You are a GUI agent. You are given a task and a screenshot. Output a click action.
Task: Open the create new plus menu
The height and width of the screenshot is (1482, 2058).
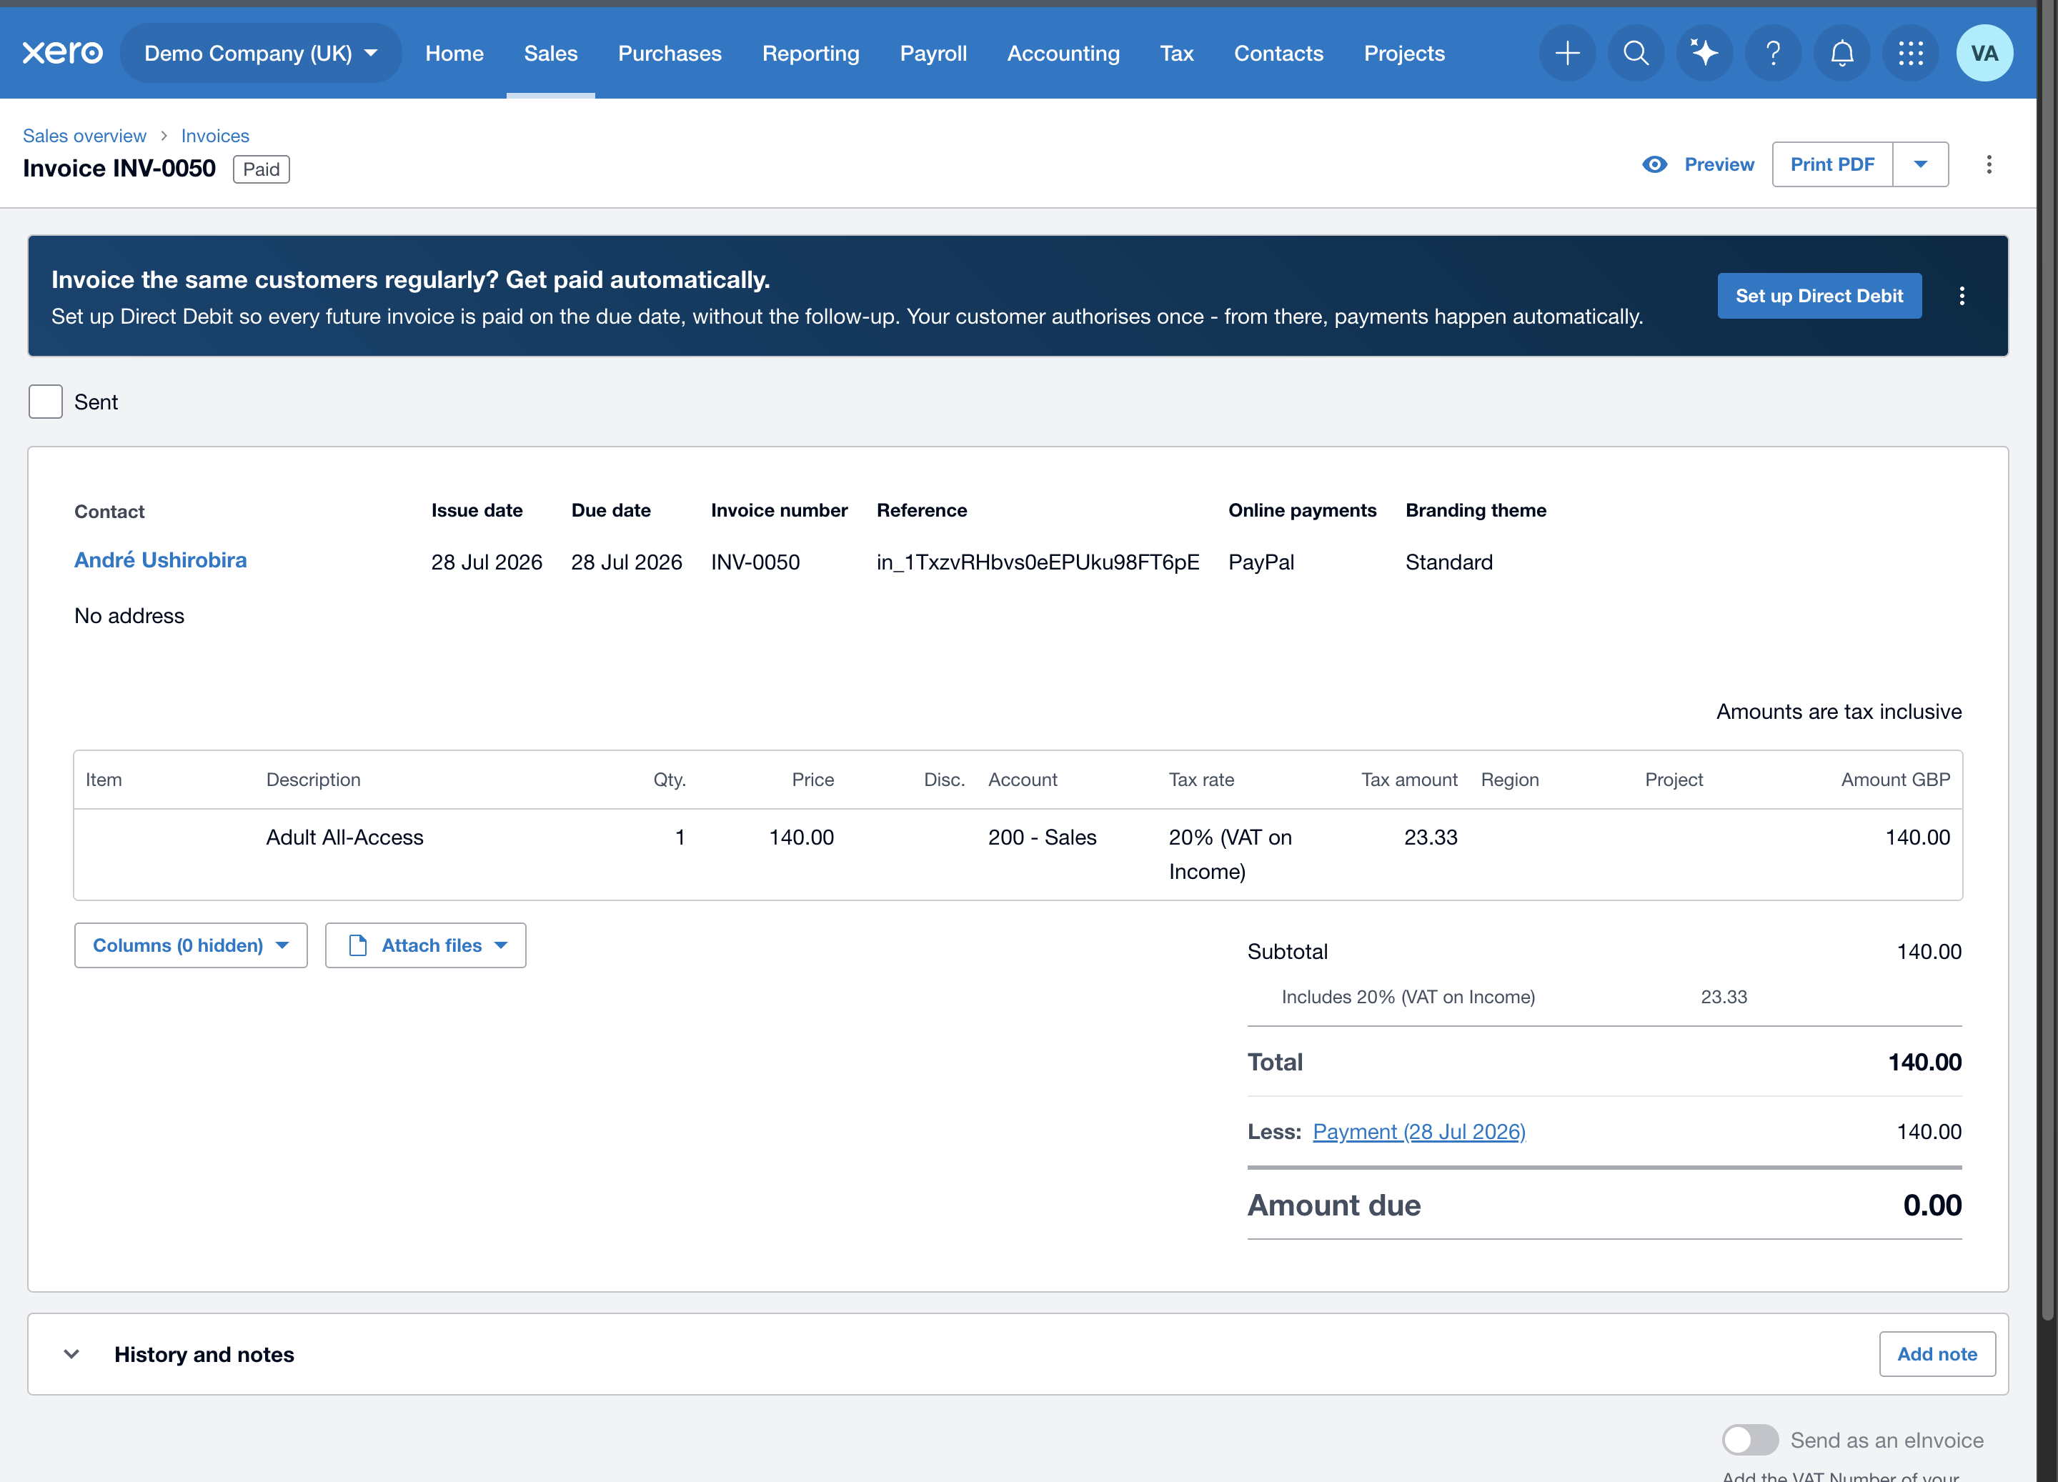click(1567, 53)
